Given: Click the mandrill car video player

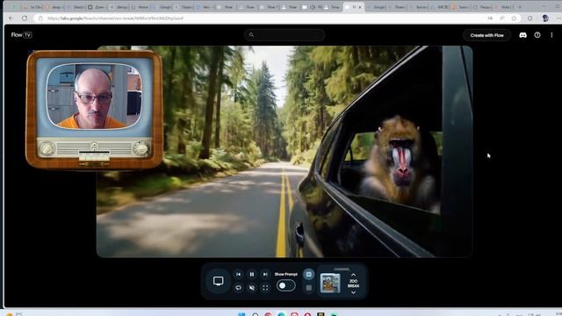Looking at the screenshot, I should coord(285,151).
